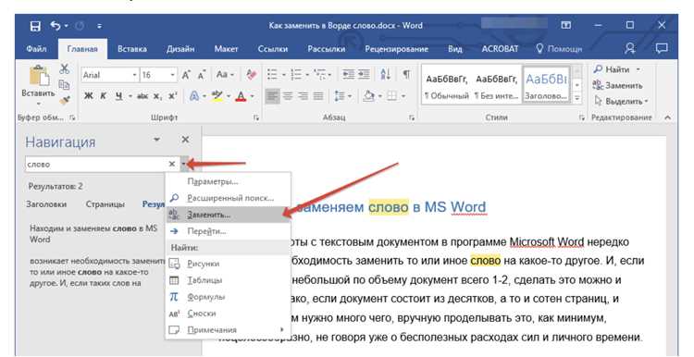Screen dimensions: 694x357
Task: Expand search options arrow next to search box
Action: [x=184, y=164]
